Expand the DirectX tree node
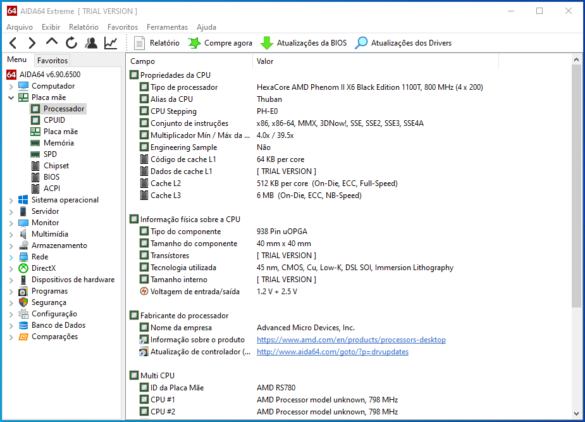The image size is (585, 422). (x=11, y=269)
